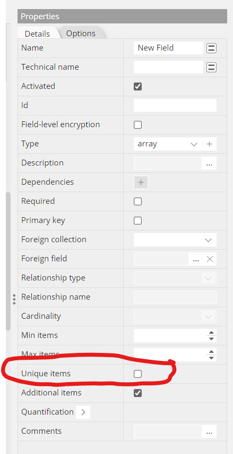Click the list icon beside Technical name

click(211, 68)
